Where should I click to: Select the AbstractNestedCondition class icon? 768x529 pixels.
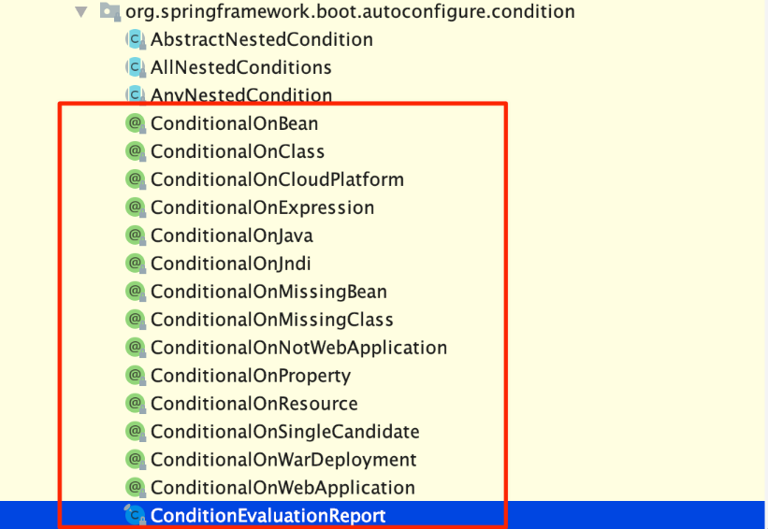(x=136, y=39)
